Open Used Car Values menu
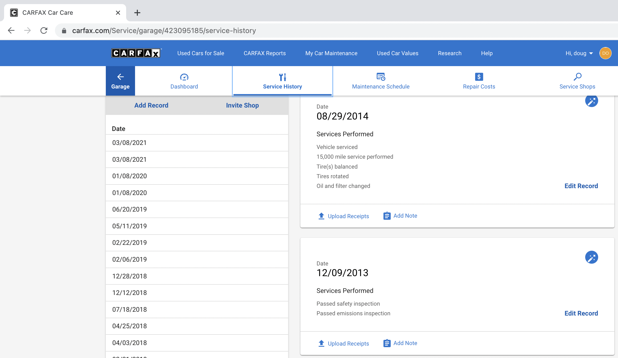Screen dimensions: 618x358 click(x=398, y=53)
